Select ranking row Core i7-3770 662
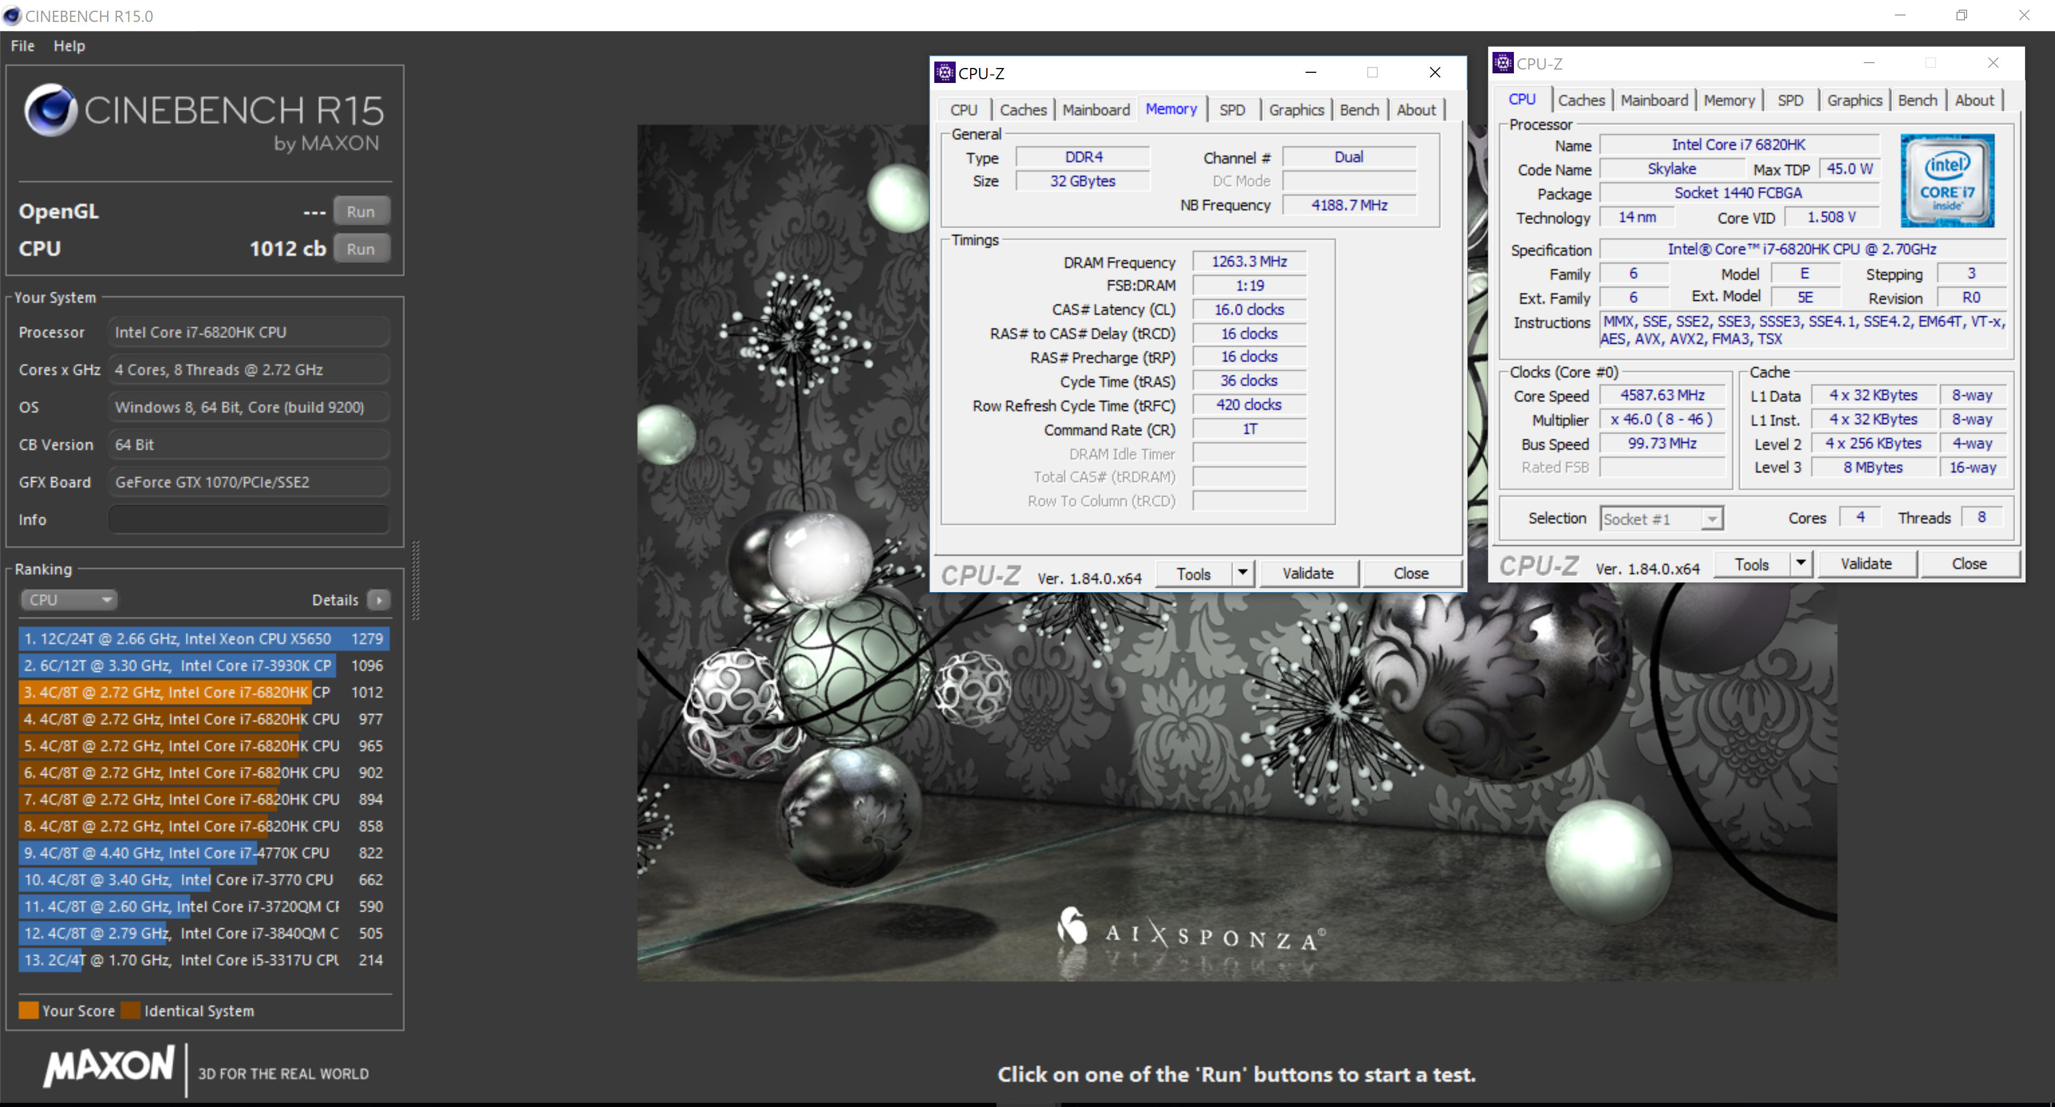Screen dimensions: 2055x1107 click(204, 880)
